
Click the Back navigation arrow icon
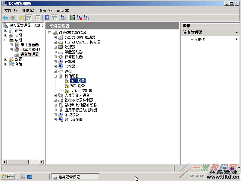(x=5, y=17)
